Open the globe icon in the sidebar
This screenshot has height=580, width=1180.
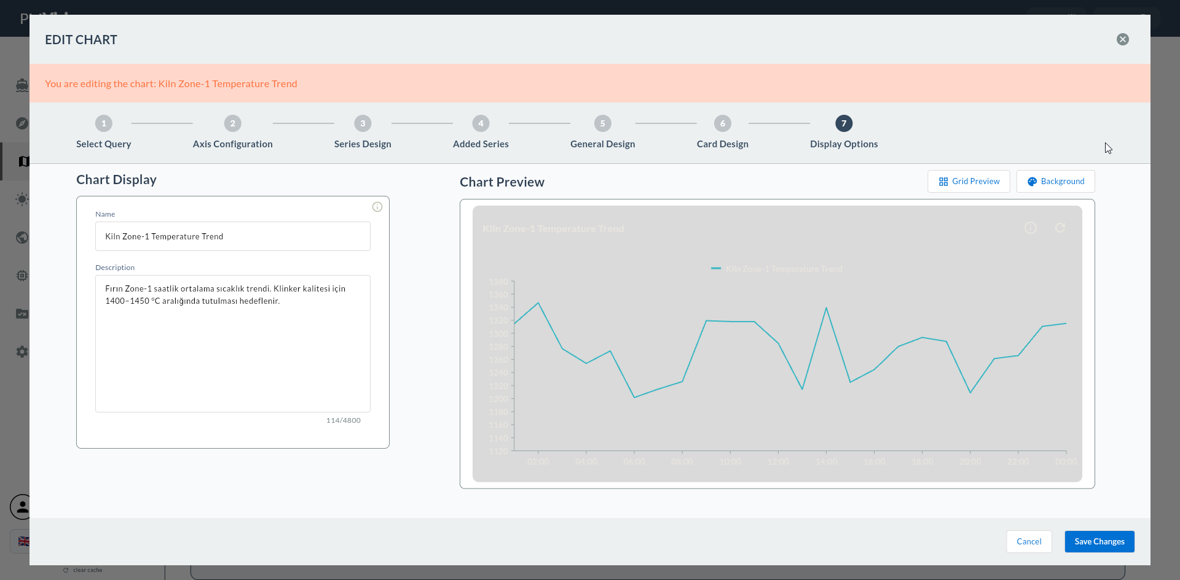pyautogui.click(x=22, y=238)
